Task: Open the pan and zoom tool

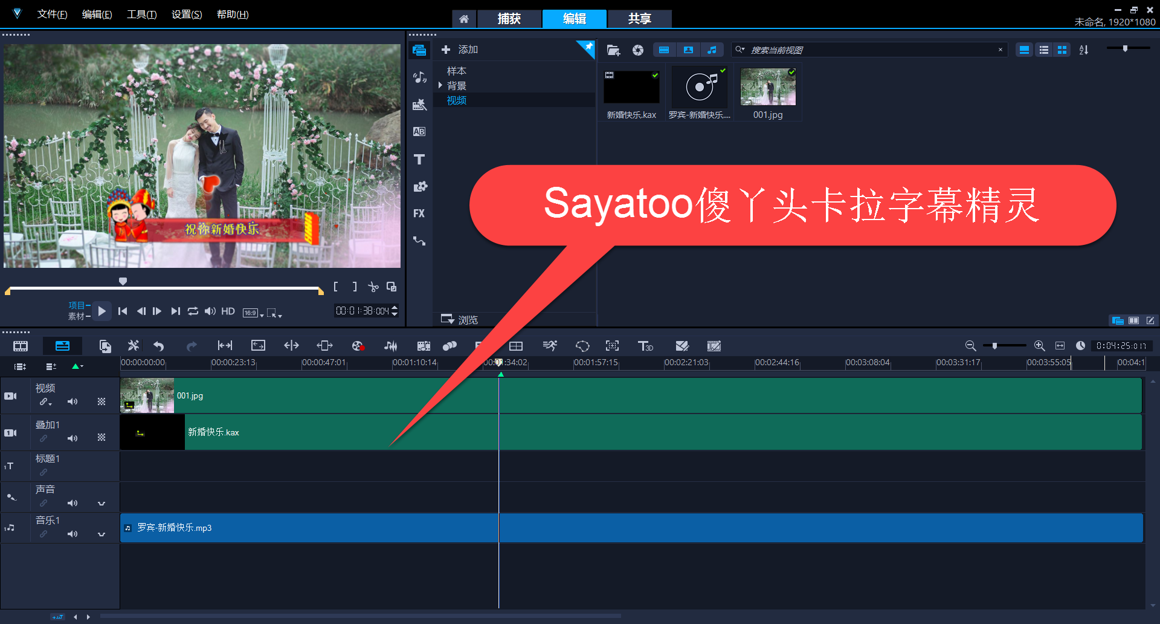Action: (613, 346)
